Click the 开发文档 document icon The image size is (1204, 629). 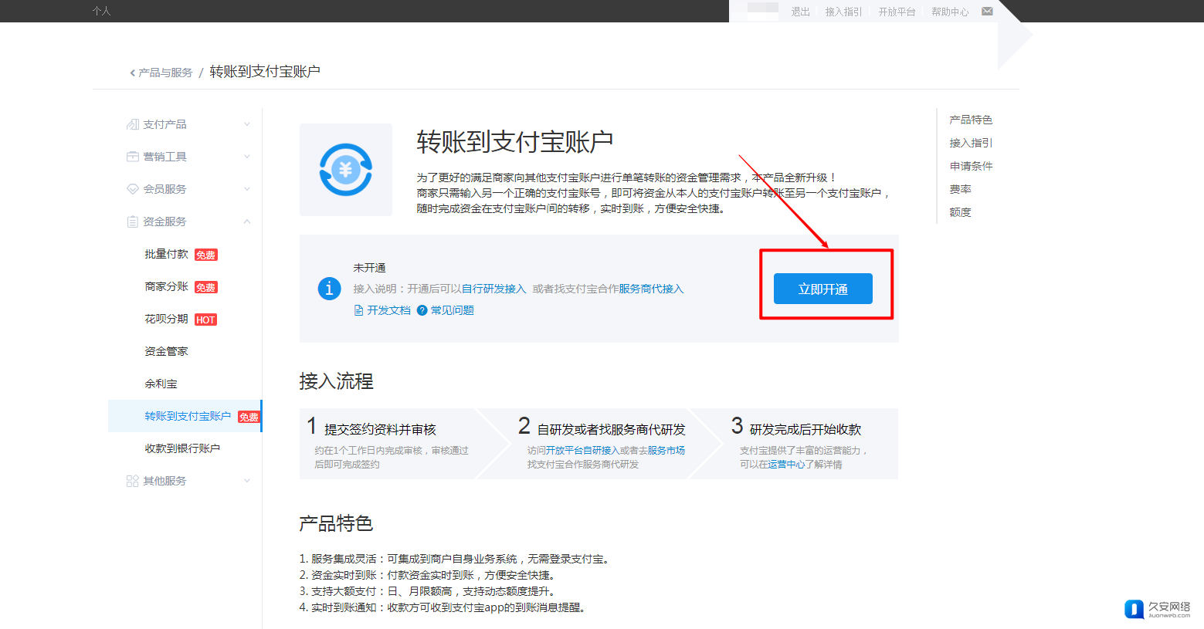pos(358,310)
